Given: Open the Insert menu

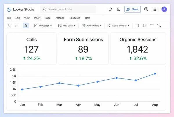Looking at the screenshot, I should click(x=37, y=18).
